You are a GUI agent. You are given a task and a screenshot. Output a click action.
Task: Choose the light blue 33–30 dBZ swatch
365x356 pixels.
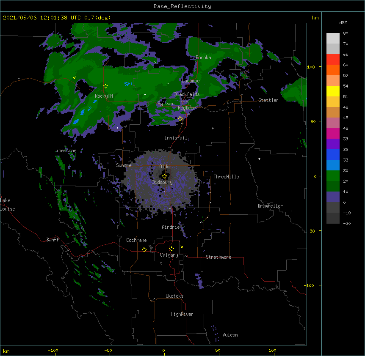point(333,165)
